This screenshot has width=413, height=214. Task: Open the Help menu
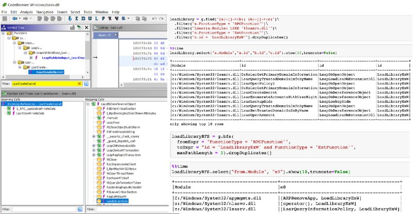116,12
